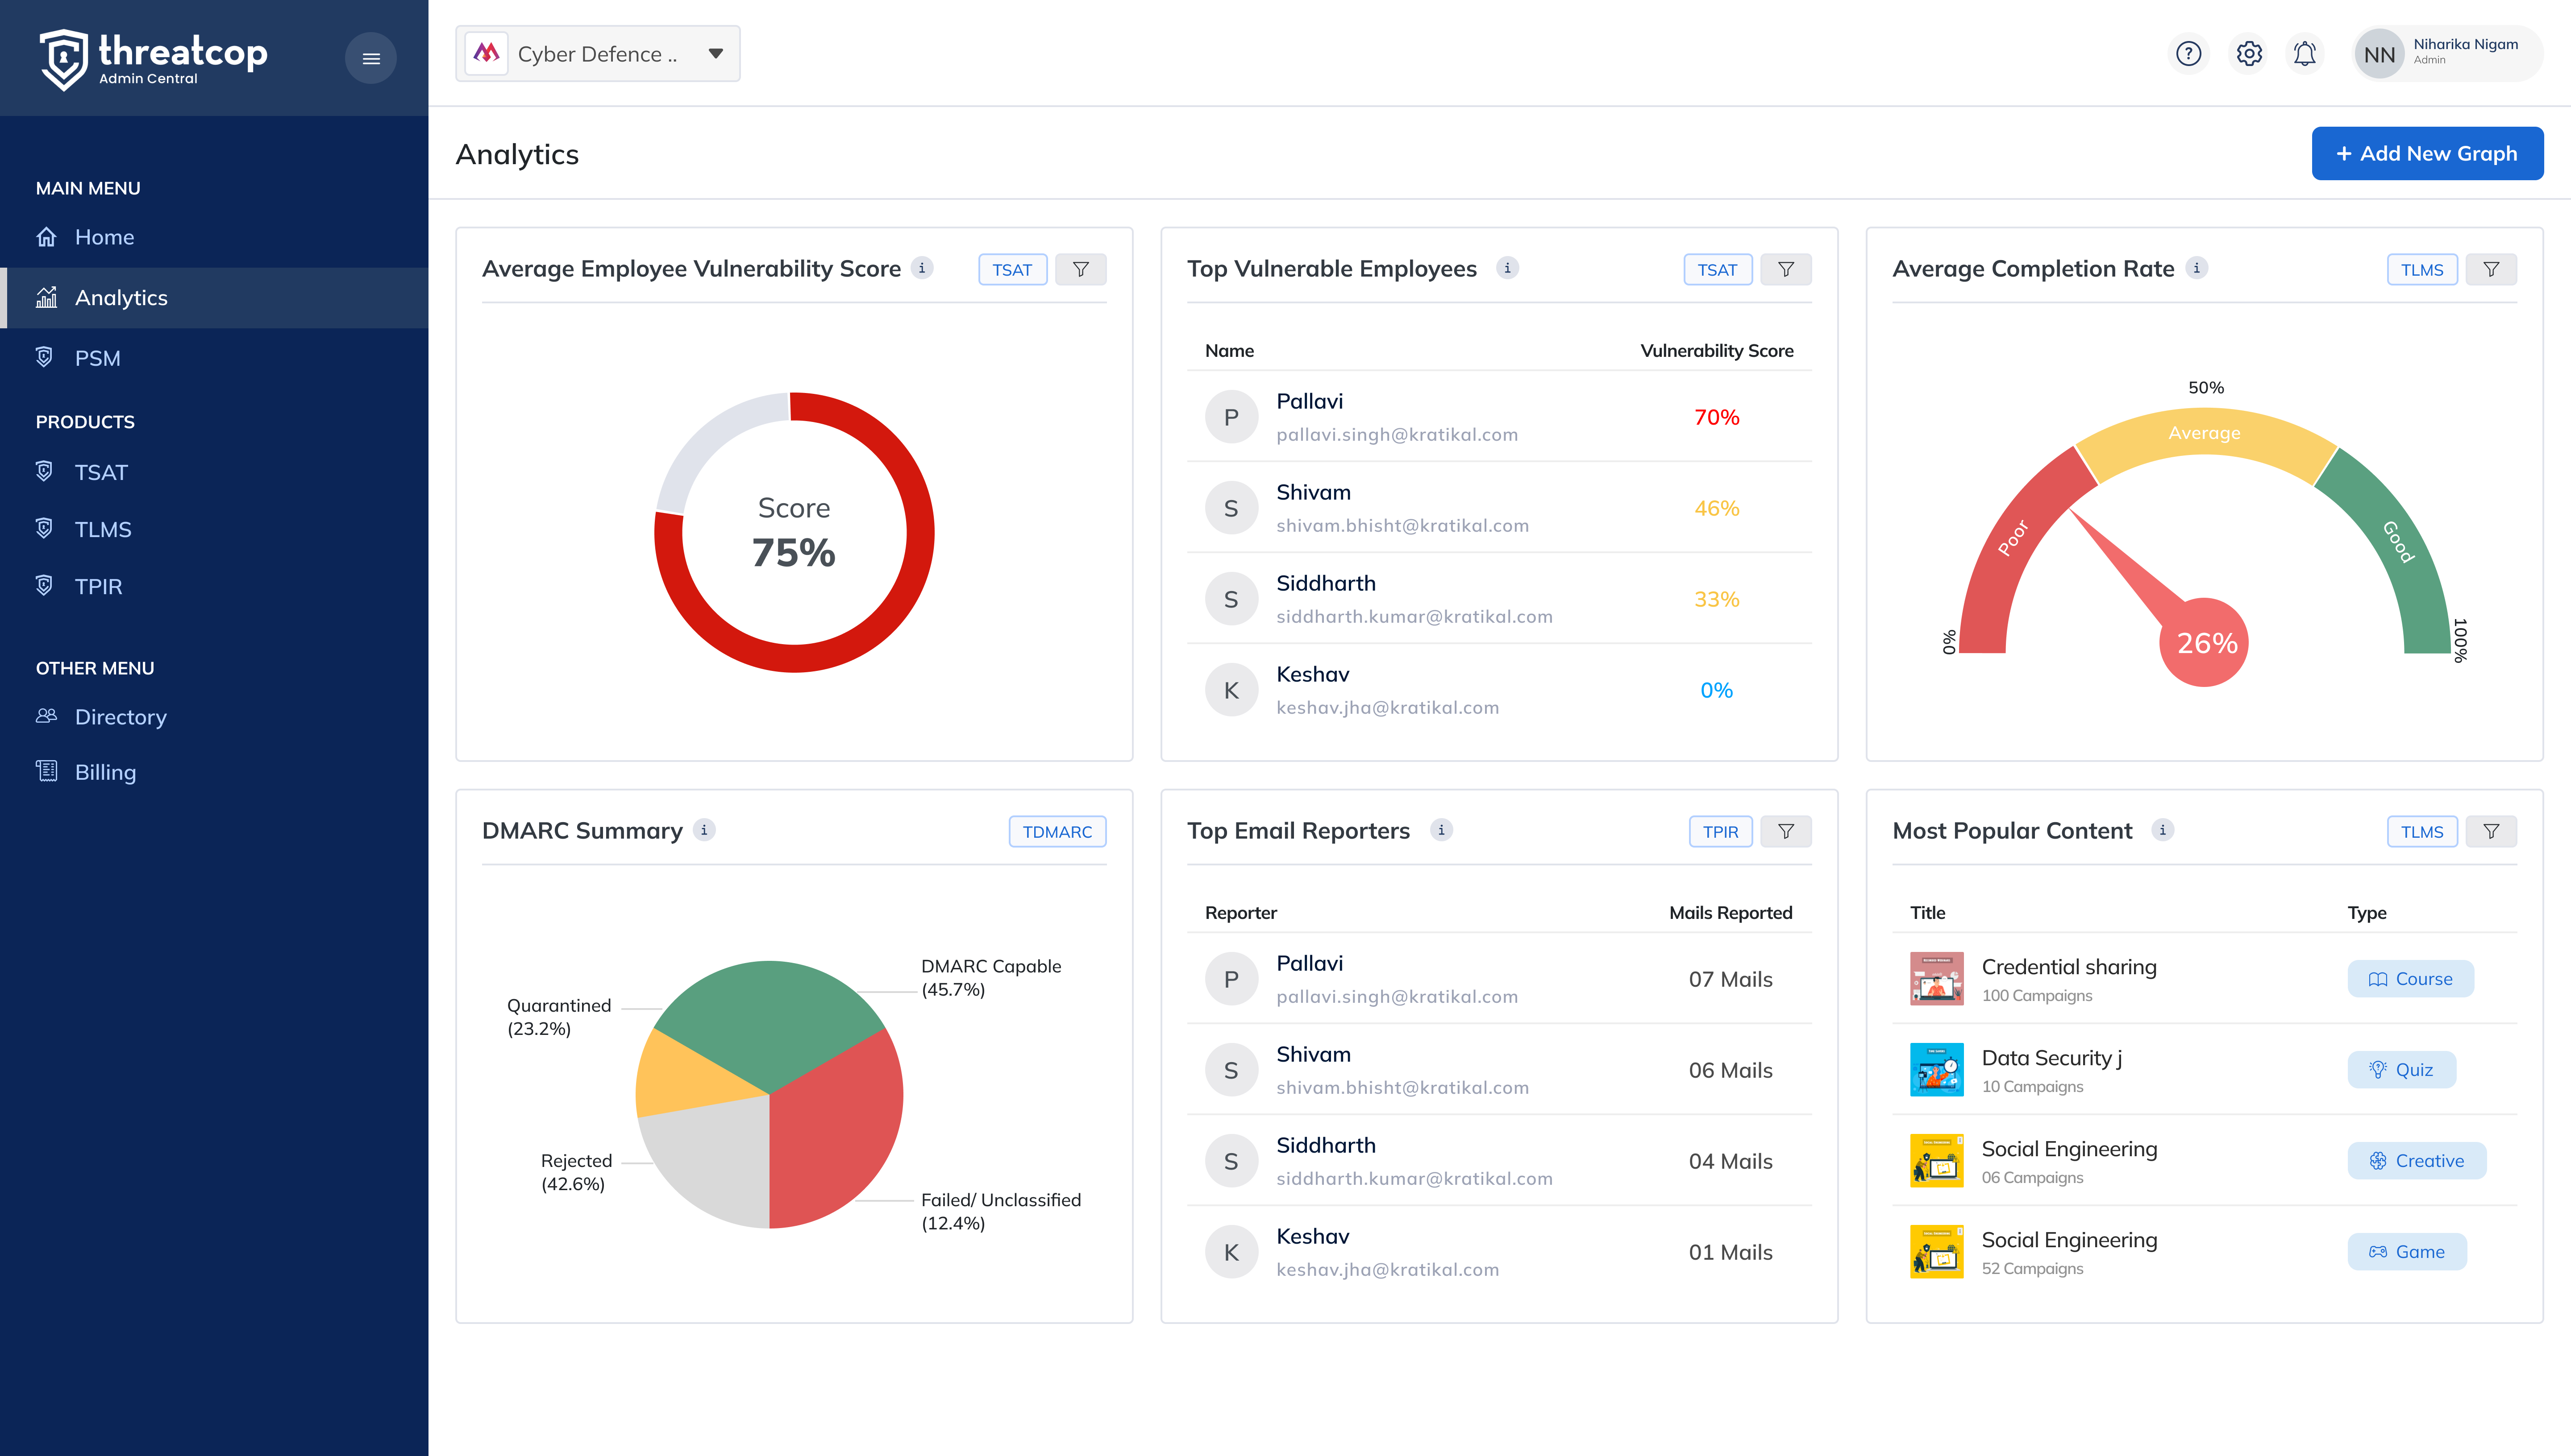This screenshot has height=1456, width=2571.
Task: Show info for DMARC Summary
Action: pos(704,830)
